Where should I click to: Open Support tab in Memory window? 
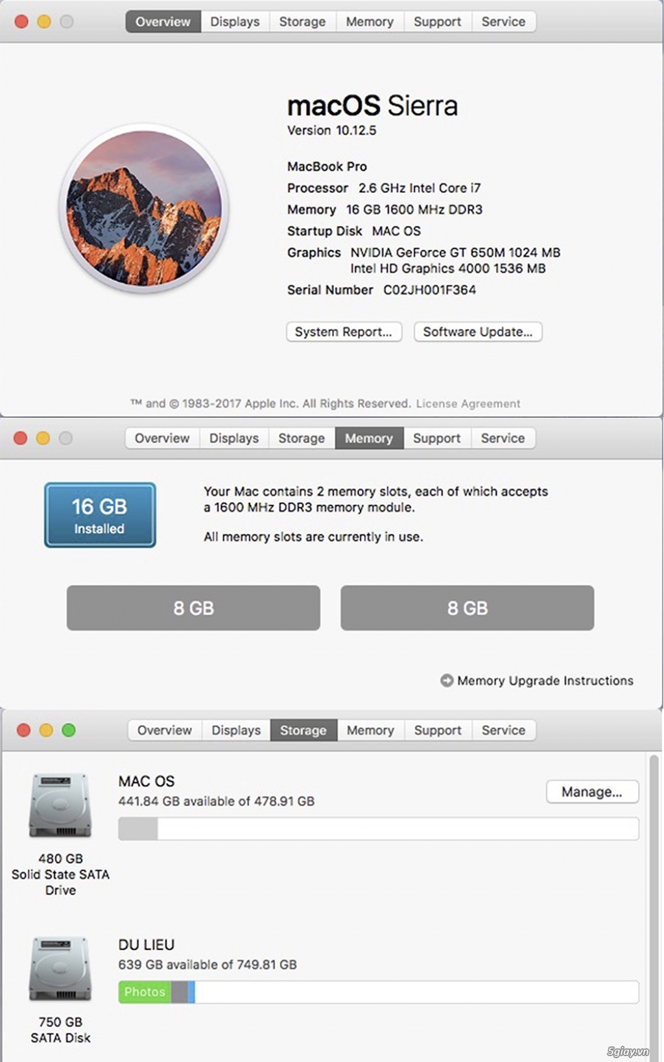pos(437,438)
